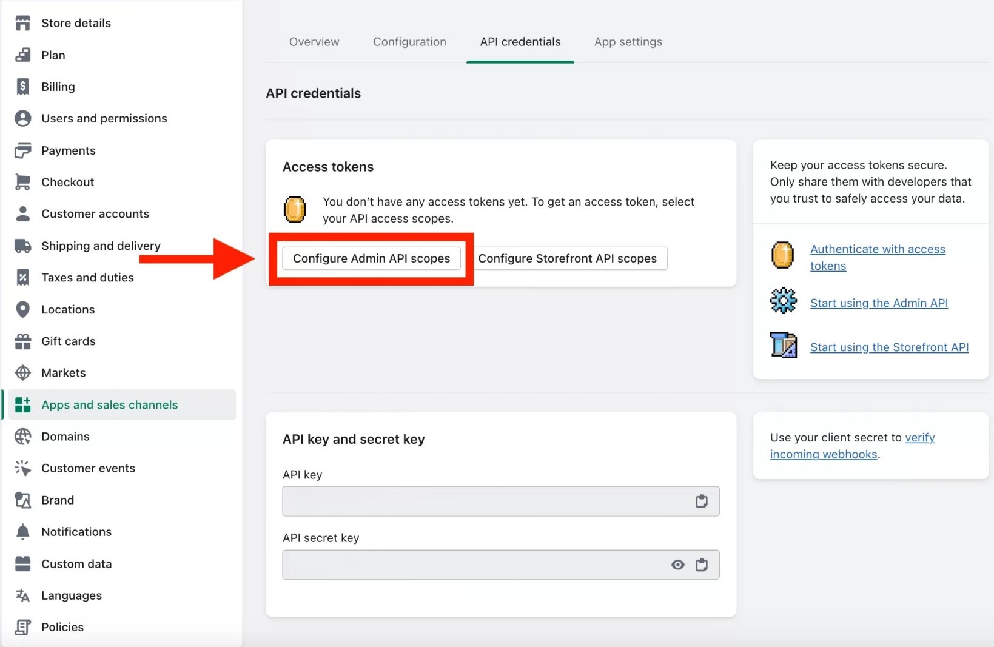Click inside the API key field
This screenshot has width=994, height=647.
pyautogui.click(x=501, y=501)
